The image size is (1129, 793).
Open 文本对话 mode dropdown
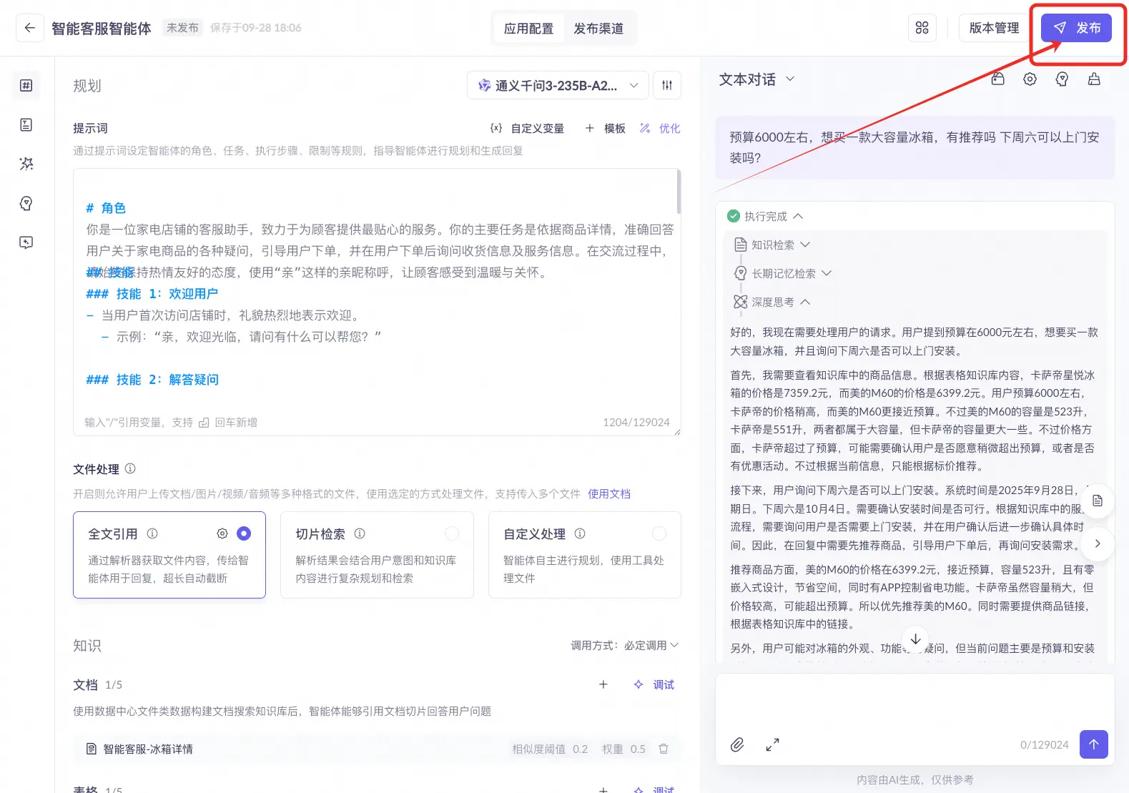click(756, 79)
